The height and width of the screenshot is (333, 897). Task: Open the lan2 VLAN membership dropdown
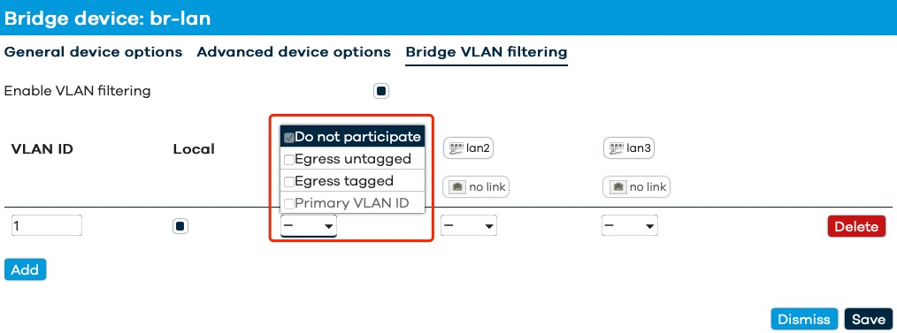(x=469, y=226)
